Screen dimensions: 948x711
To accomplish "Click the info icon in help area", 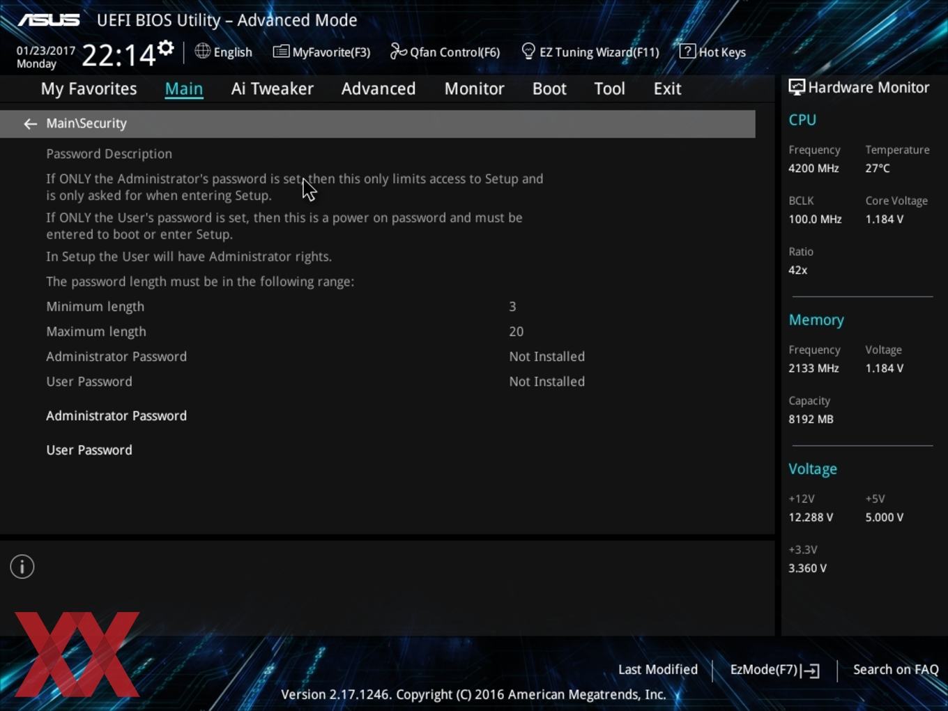I will click(22, 567).
